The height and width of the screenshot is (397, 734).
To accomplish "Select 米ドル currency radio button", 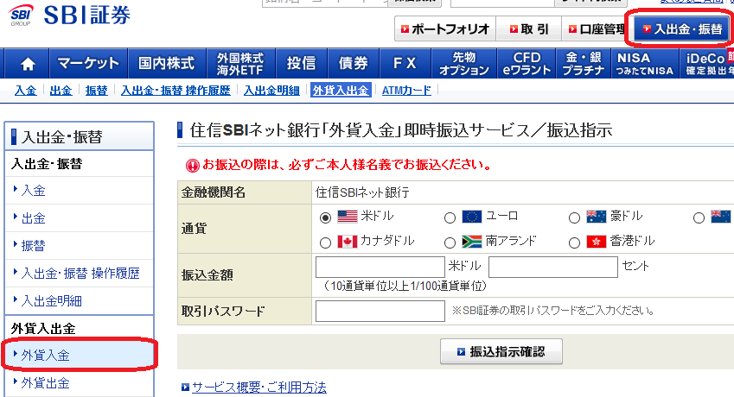I will pyautogui.click(x=325, y=217).
